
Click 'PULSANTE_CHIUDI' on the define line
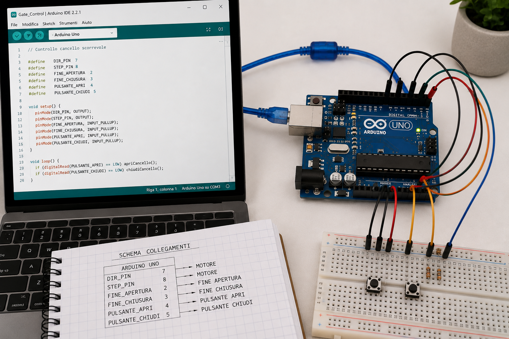click(72, 92)
